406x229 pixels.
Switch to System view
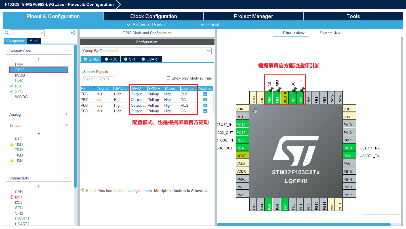(330, 33)
